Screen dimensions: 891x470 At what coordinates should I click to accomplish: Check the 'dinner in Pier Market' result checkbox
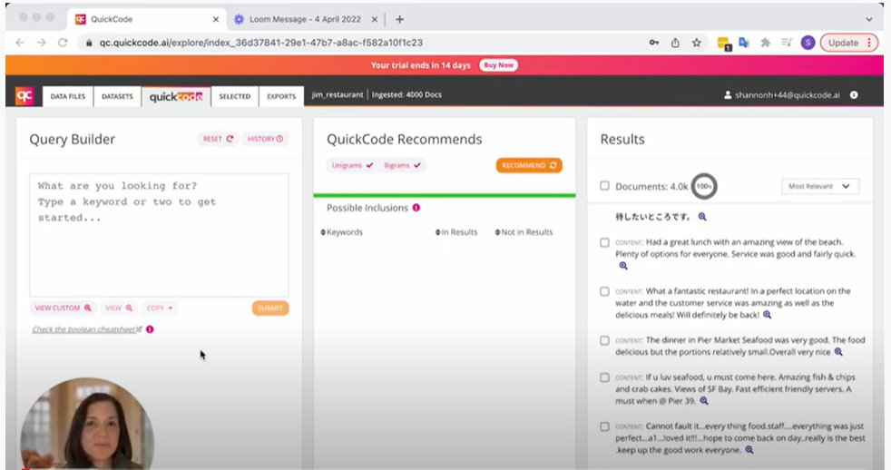click(604, 340)
